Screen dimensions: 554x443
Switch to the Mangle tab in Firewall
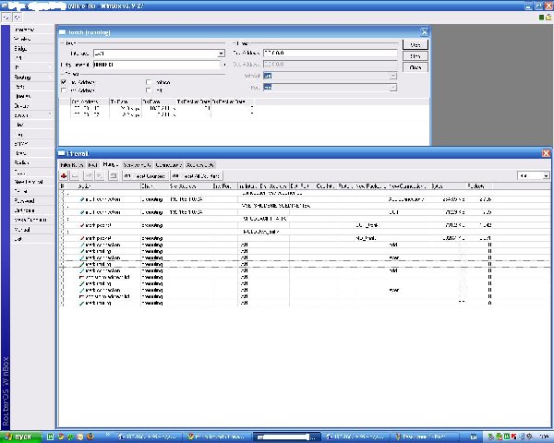pyautogui.click(x=112, y=163)
